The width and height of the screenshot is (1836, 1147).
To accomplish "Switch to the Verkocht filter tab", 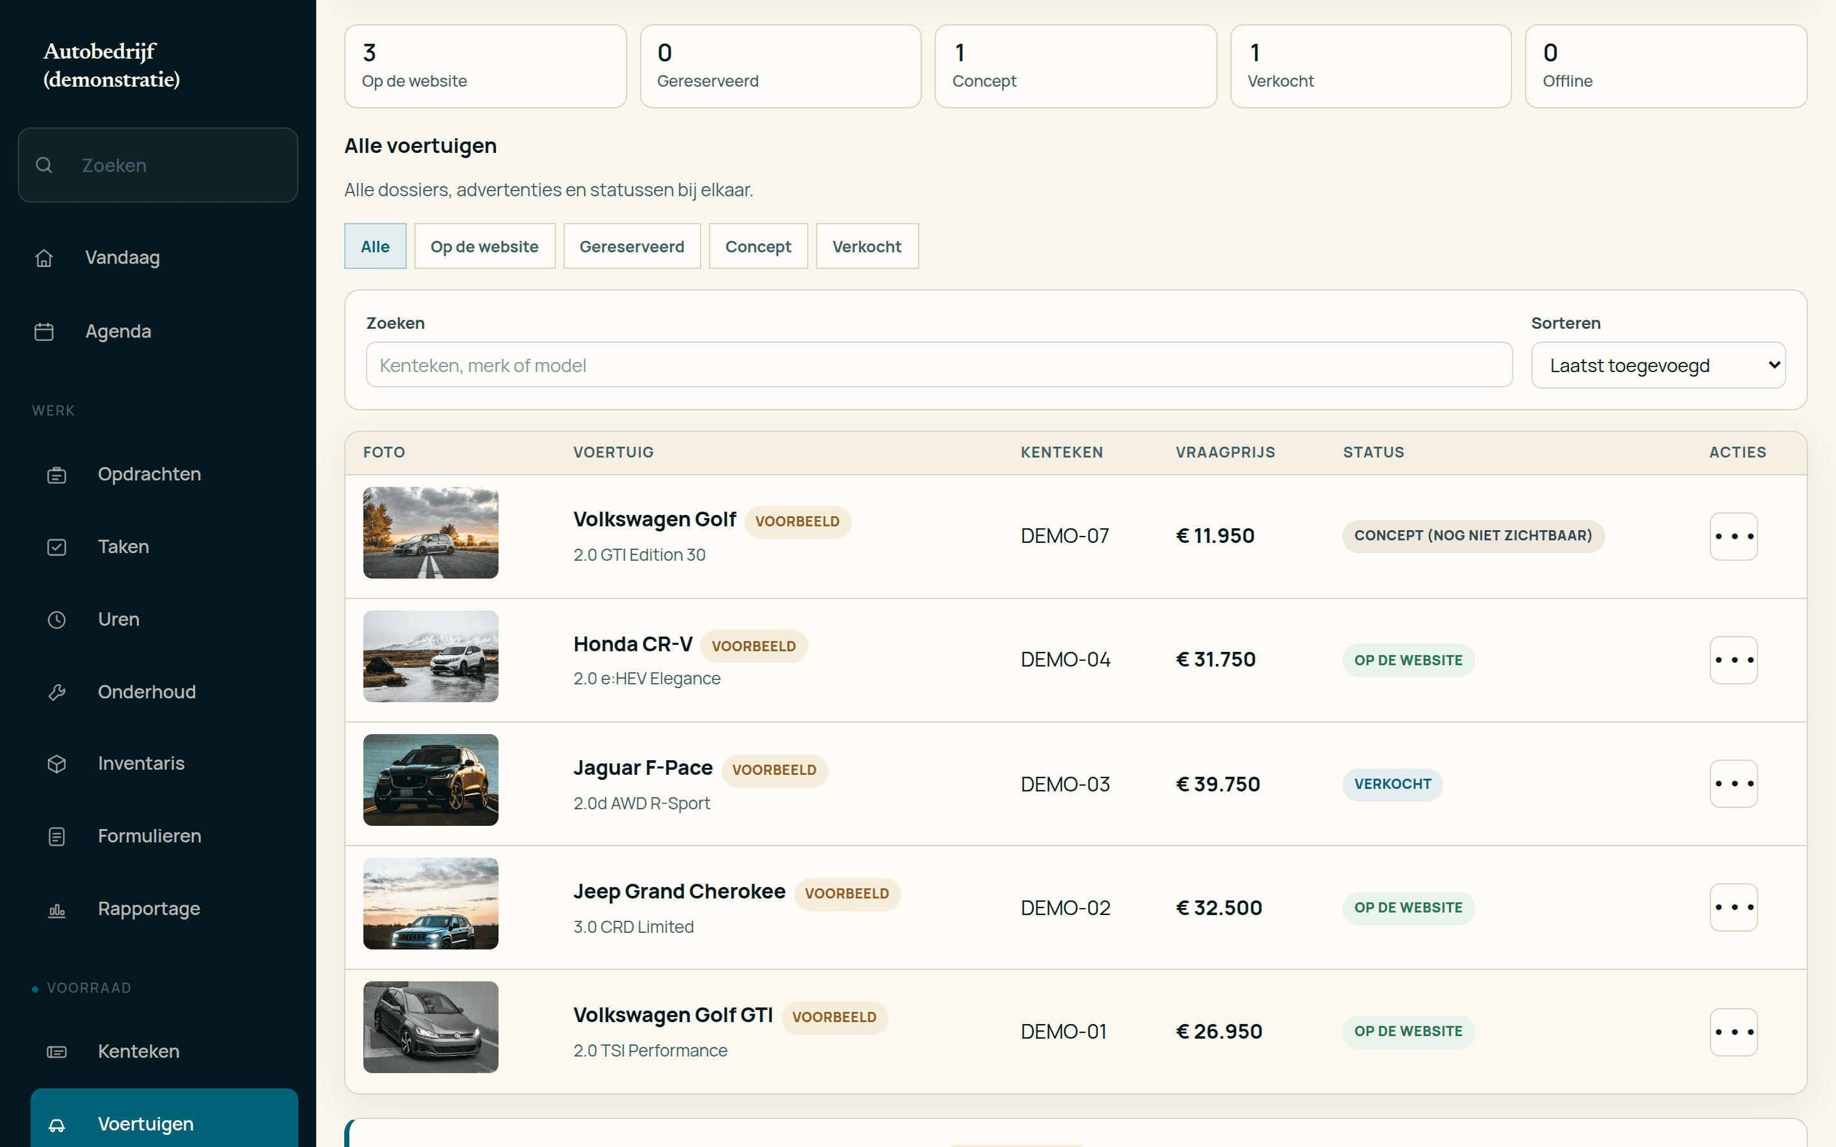I will (867, 246).
